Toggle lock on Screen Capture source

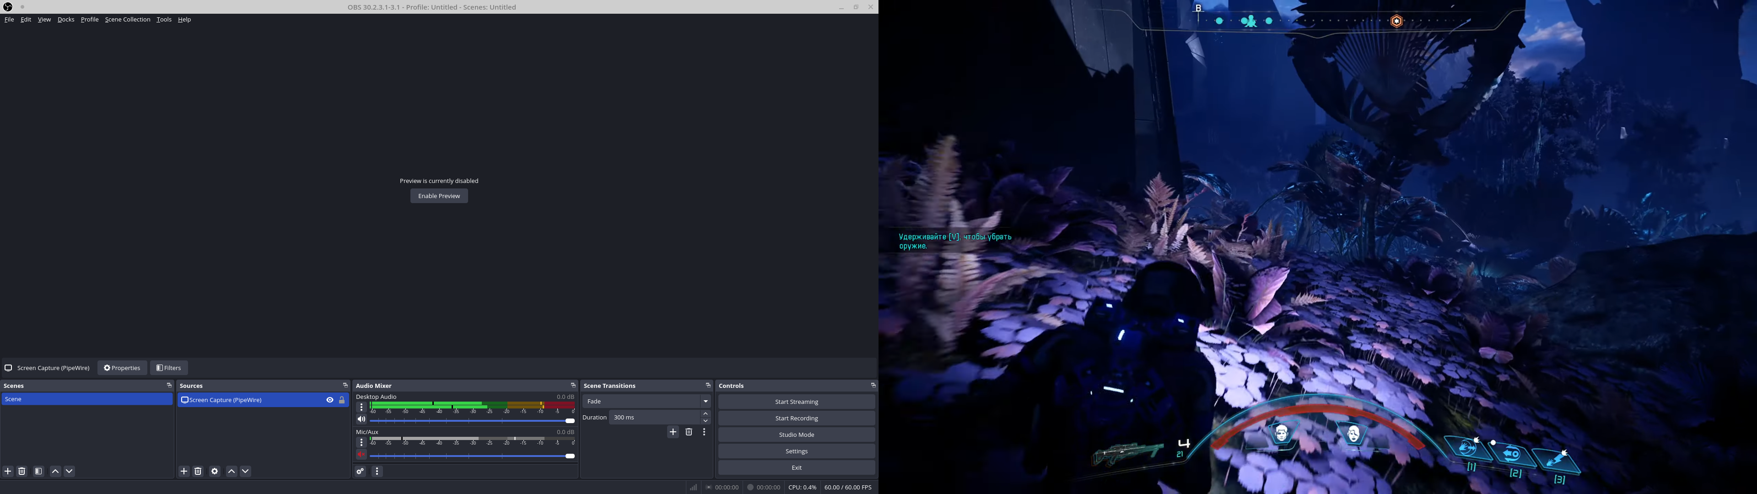342,400
